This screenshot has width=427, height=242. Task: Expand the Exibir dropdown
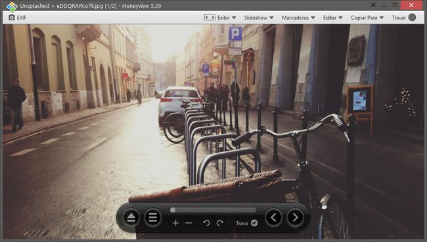click(x=227, y=18)
